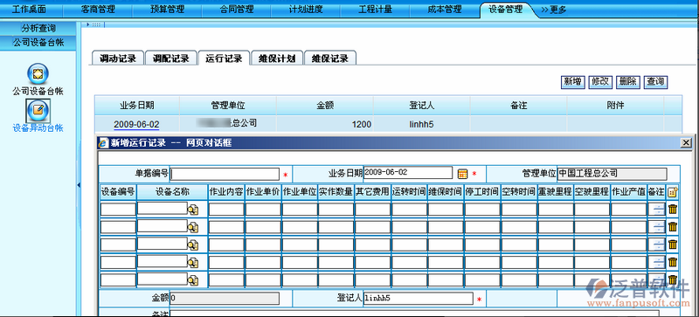
Task: Collapse the left sidebar splitter arrow
Action: pyautogui.click(x=79, y=184)
